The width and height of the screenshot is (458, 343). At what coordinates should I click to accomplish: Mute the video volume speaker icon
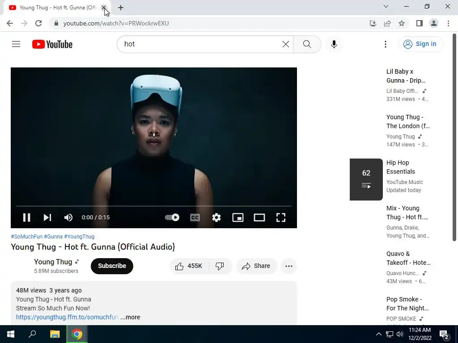pyautogui.click(x=68, y=218)
